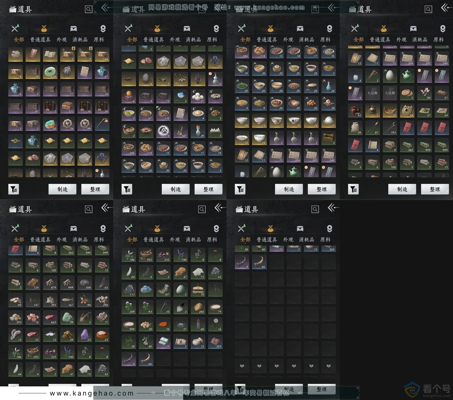Open the crossed-swords equipment category in top-left panel
The image size is (453, 400).
[15, 28]
